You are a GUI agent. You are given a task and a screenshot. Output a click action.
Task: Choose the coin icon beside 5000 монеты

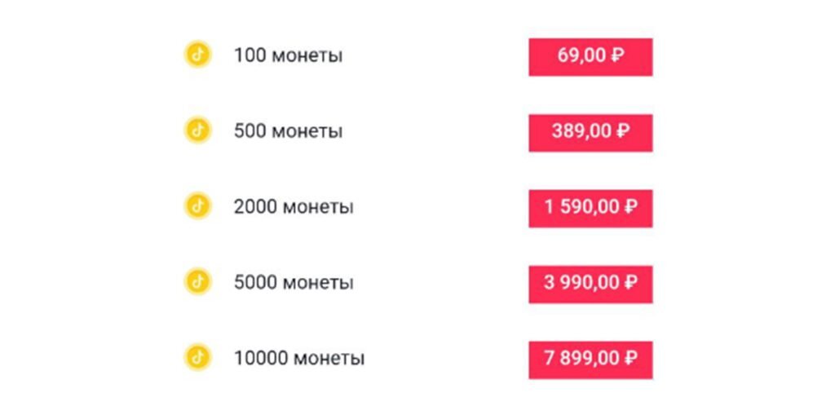point(197,282)
